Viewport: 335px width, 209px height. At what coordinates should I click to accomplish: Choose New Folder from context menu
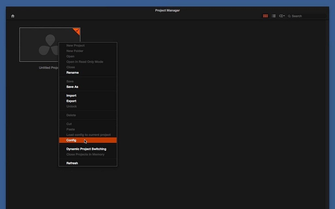click(x=88, y=51)
